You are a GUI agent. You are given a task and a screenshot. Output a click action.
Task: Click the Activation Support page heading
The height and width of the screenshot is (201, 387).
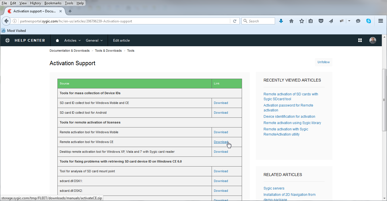pyautogui.click(x=72, y=63)
